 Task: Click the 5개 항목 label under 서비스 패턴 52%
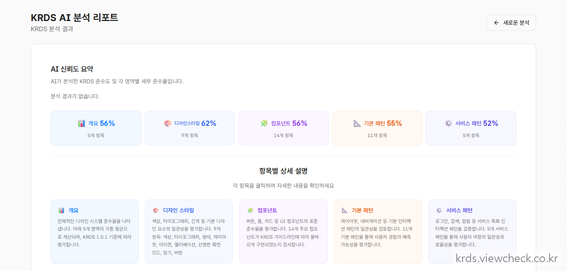(x=471, y=135)
